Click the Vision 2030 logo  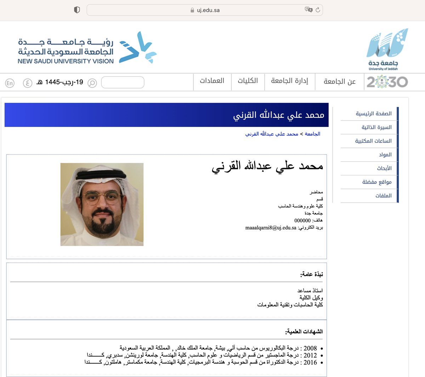pos(387,82)
